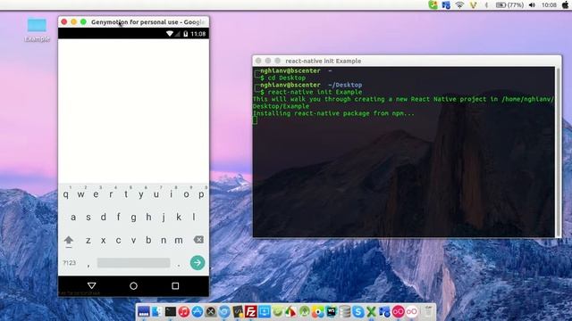Viewport: 572px width, 321px height.
Task: Click the Wi-Fi icon in top menu bar
Action: click(459, 5)
